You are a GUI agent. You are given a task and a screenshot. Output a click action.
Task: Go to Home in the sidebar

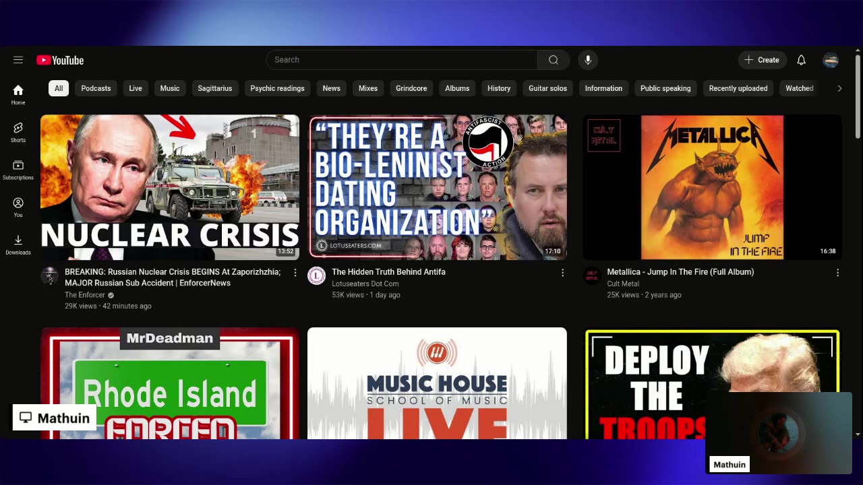(x=18, y=94)
